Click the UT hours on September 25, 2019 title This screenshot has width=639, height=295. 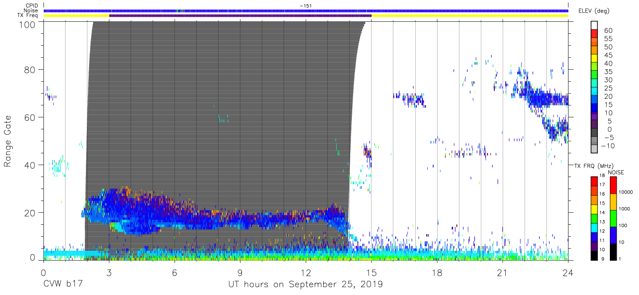(305, 285)
